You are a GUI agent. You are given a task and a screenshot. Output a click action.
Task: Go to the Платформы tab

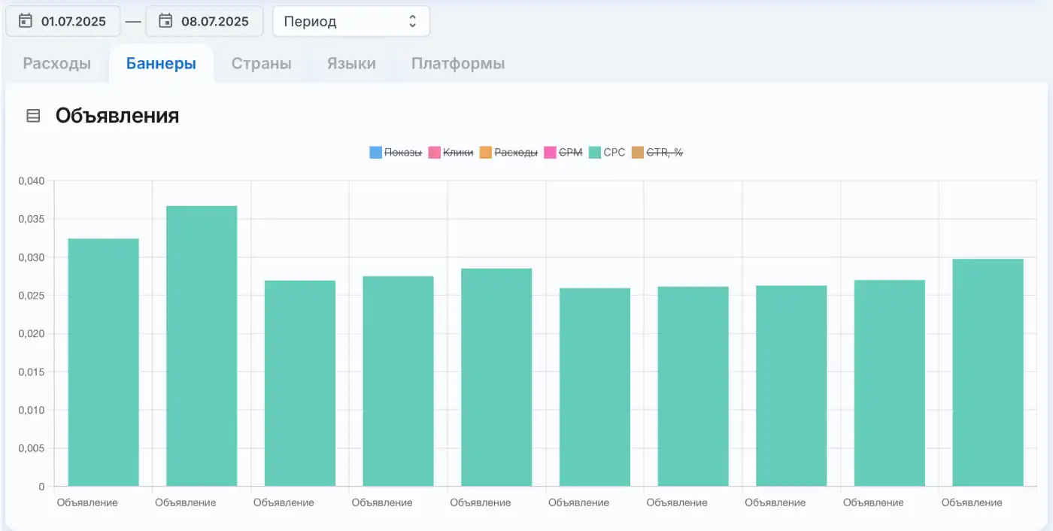click(x=458, y=64)
